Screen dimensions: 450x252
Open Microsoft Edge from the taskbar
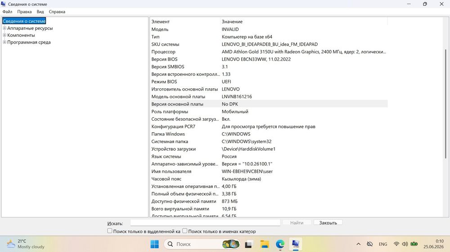click(280, 244)
